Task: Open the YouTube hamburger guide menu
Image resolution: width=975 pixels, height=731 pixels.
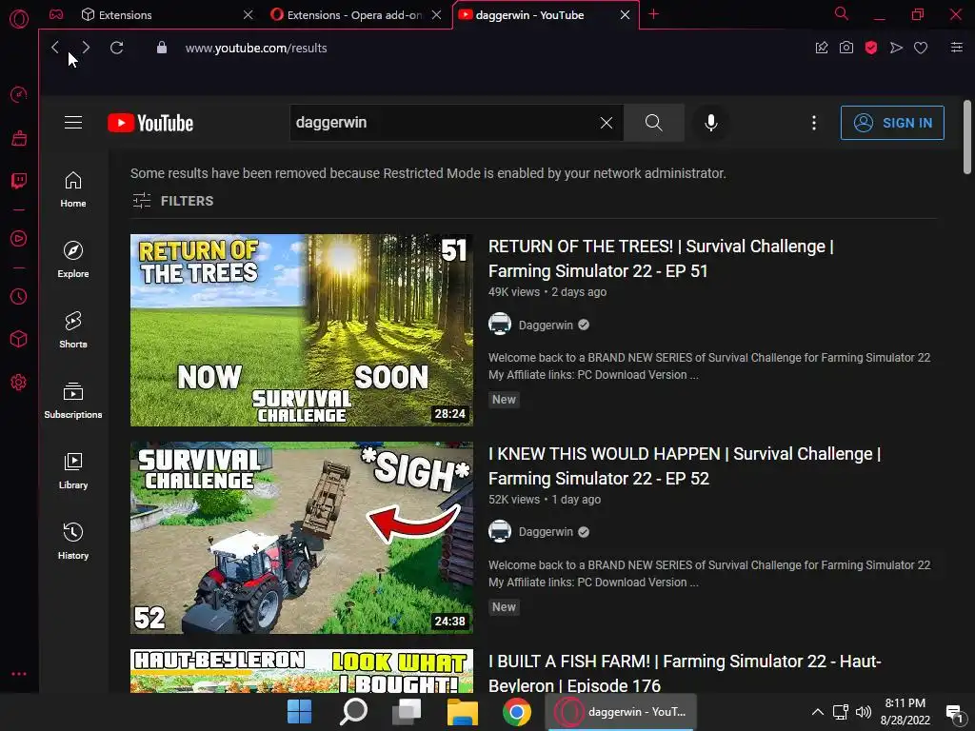Action: [x=73, y=123]
